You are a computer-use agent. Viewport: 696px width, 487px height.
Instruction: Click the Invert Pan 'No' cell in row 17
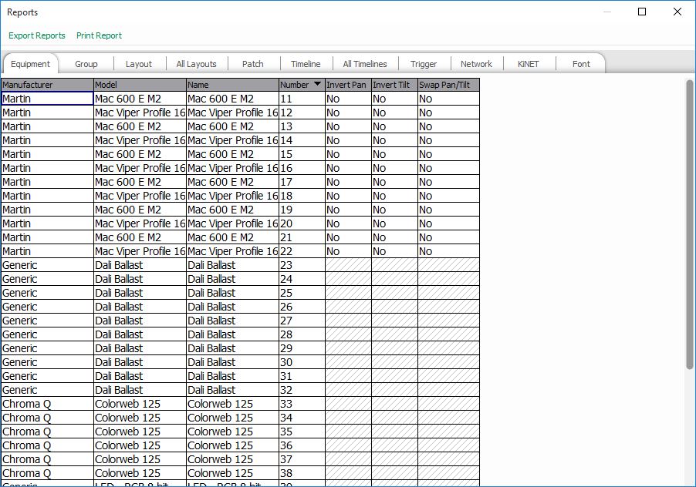point(348,182)
